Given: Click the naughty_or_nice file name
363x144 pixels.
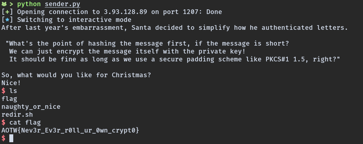Looking at the screenshot, I should pyautogui.click(x=31, y=106).
